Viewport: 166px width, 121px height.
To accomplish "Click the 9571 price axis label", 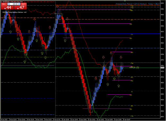I will point(162,117).
